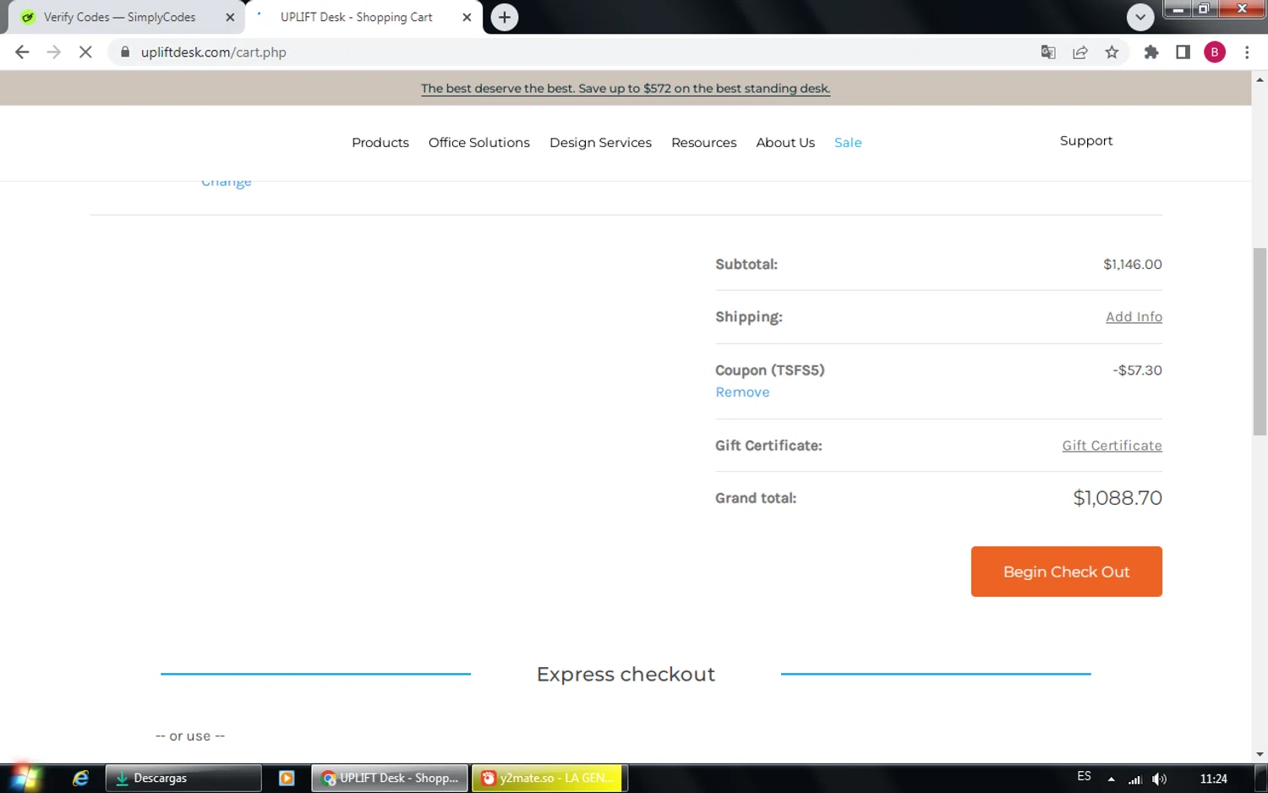Click the taskbar clock 11:24
The height and width of the screenshot is (793, 1268).
[1213, 779]
